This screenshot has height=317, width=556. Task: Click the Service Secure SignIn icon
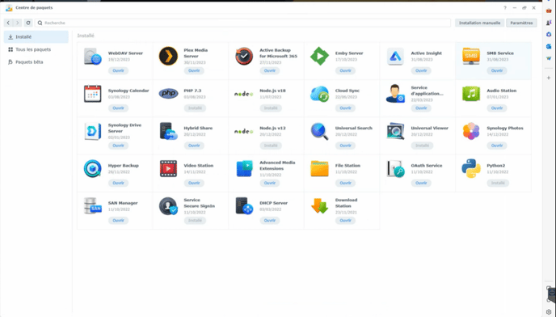(168, 206)
